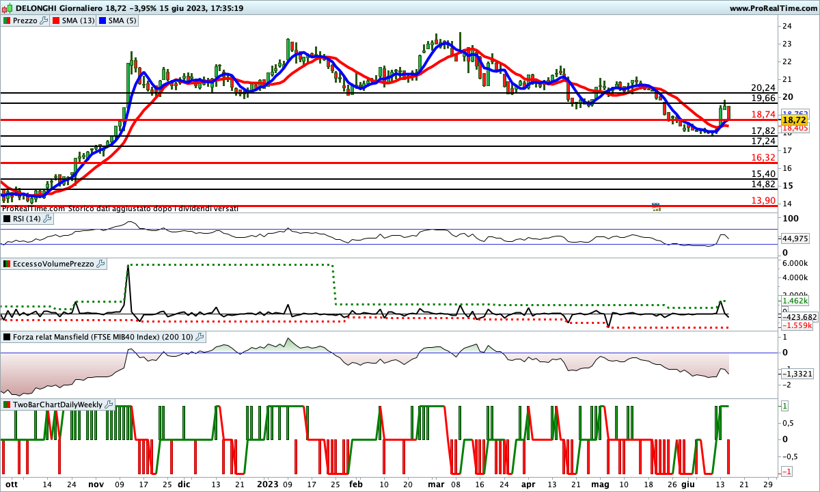Click the 17,82 horizontal level label
Image resolution: width=820 pixels, height=492 pixels.
[x=763, y=131]
